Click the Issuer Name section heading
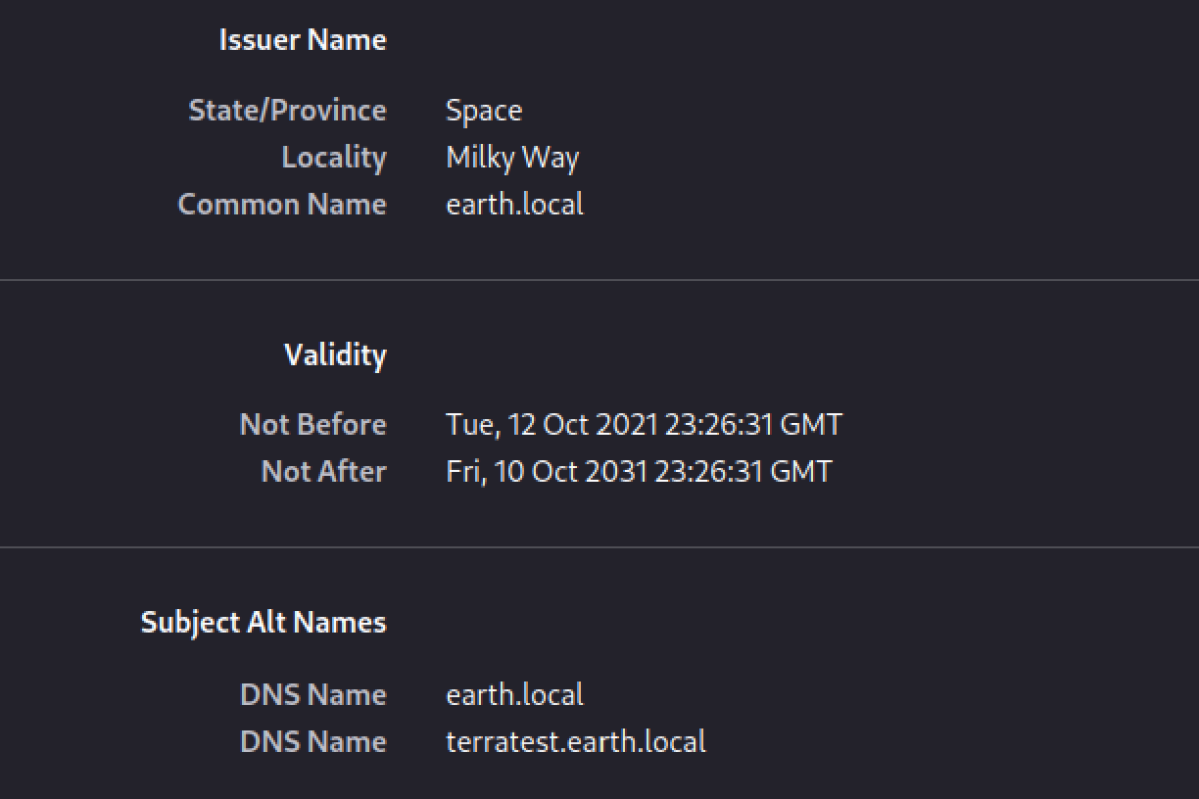This screenshot has height=799, width=1199. click(303, 40)
